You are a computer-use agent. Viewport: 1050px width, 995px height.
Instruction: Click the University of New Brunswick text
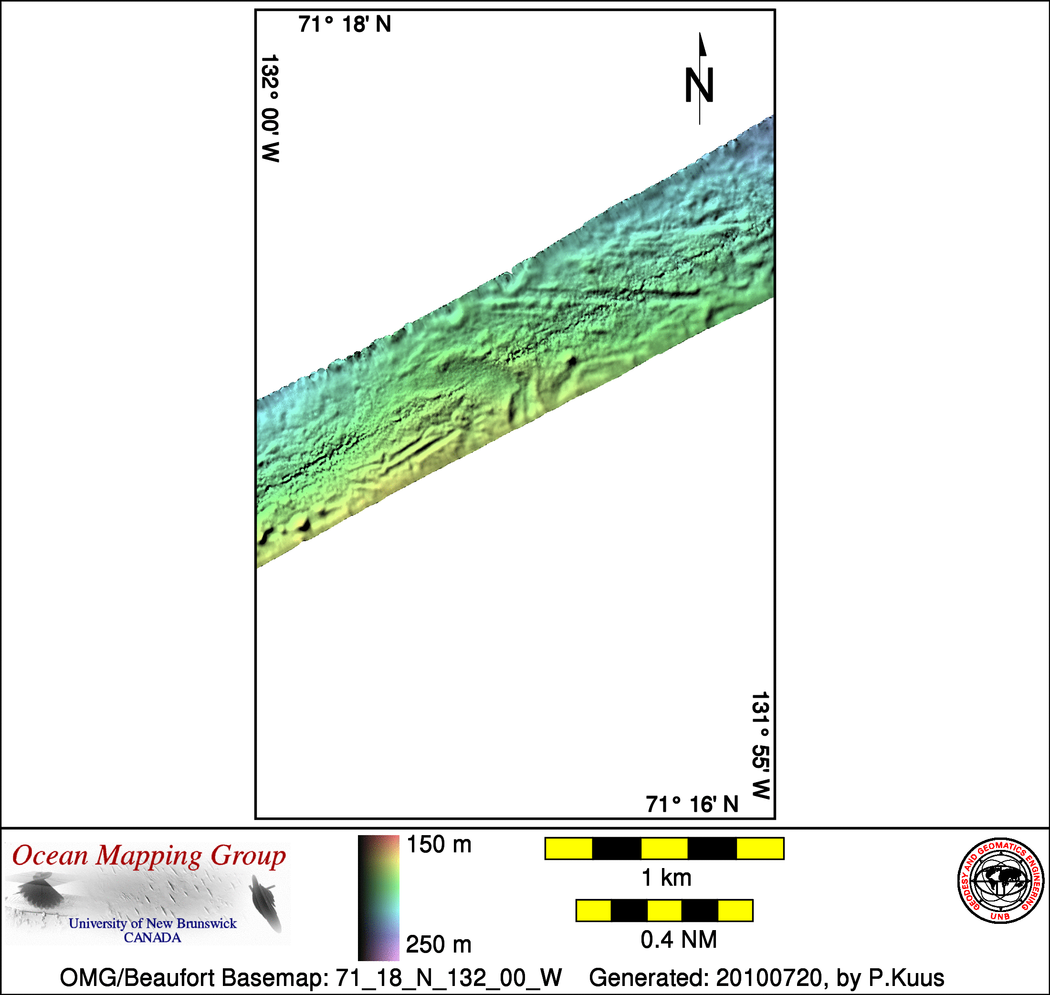(x=153, y=923)
